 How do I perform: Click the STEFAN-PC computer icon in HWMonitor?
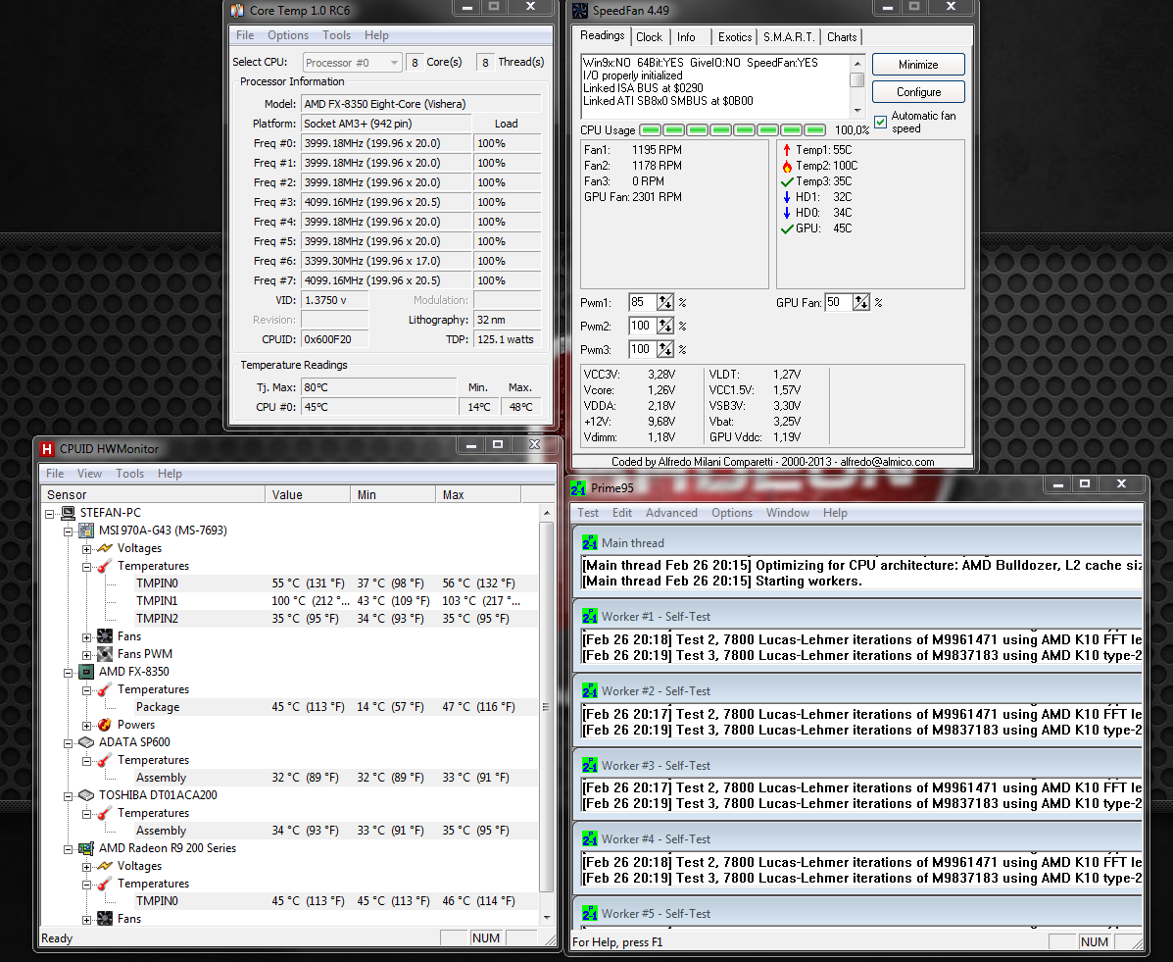tap(68, 513)
